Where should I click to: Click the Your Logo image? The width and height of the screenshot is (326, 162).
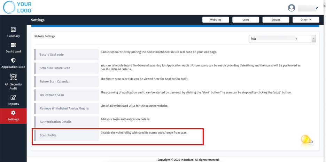pyautogui.click(x=17, y=7)
